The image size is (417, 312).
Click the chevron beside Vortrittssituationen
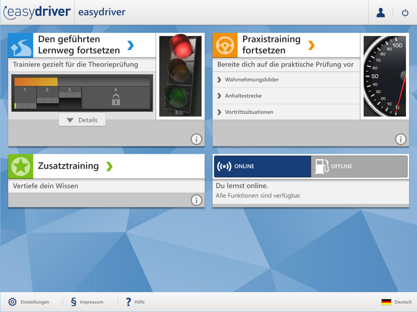[219, 112]
